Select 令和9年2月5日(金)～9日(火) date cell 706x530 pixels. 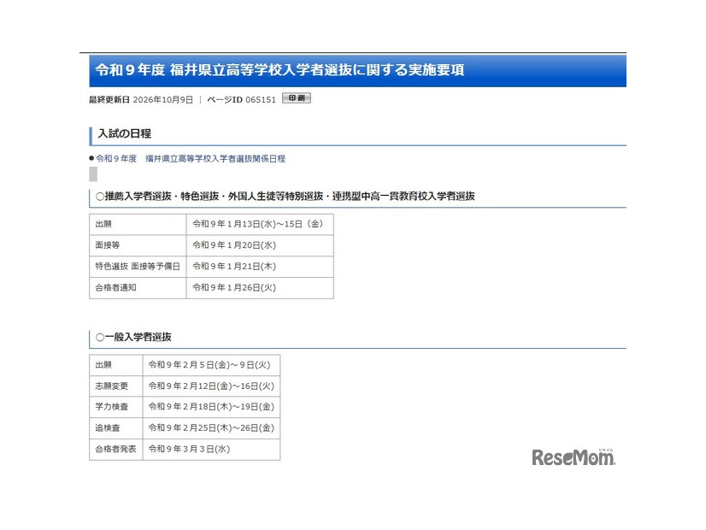point(211,365)
